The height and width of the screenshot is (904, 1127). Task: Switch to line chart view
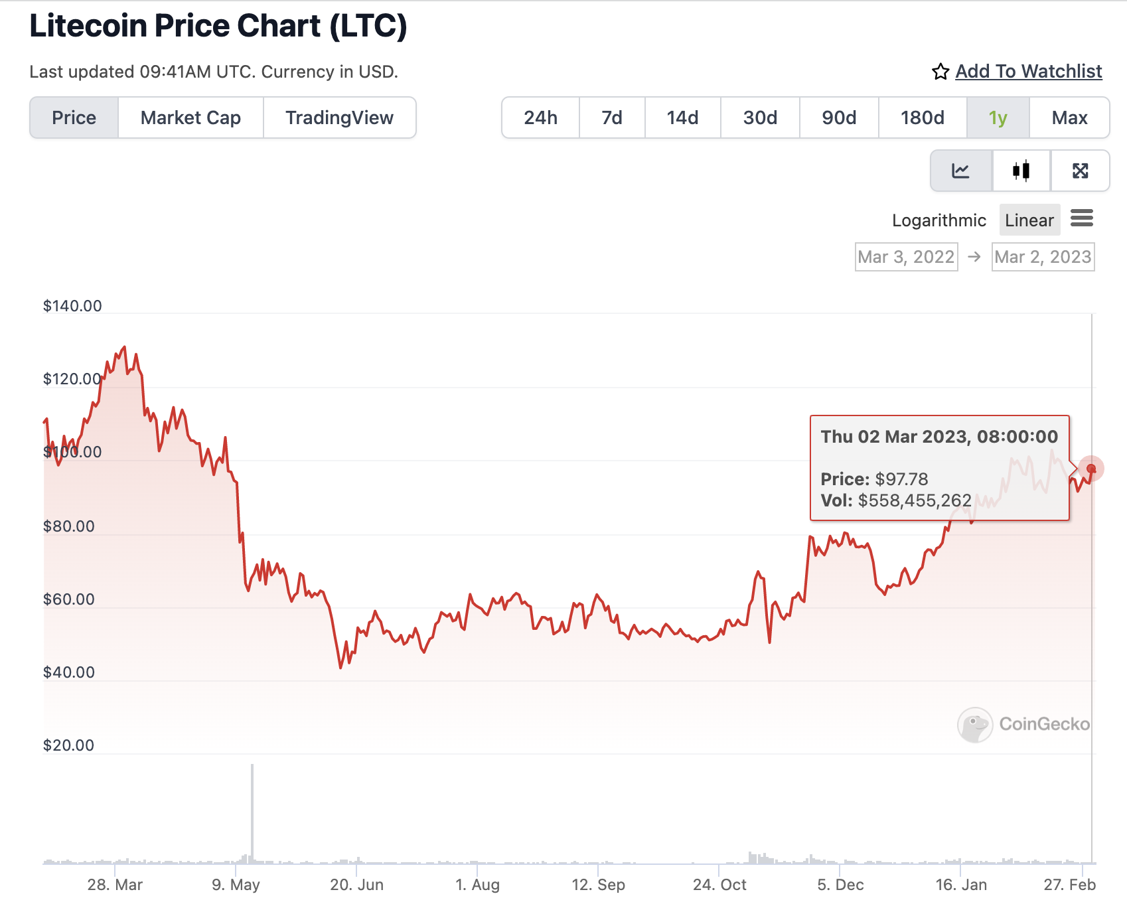[960, 171]
